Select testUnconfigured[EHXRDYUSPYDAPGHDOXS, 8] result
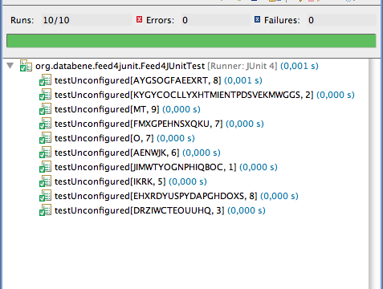 pyautogui.click(x=177, y=196)
